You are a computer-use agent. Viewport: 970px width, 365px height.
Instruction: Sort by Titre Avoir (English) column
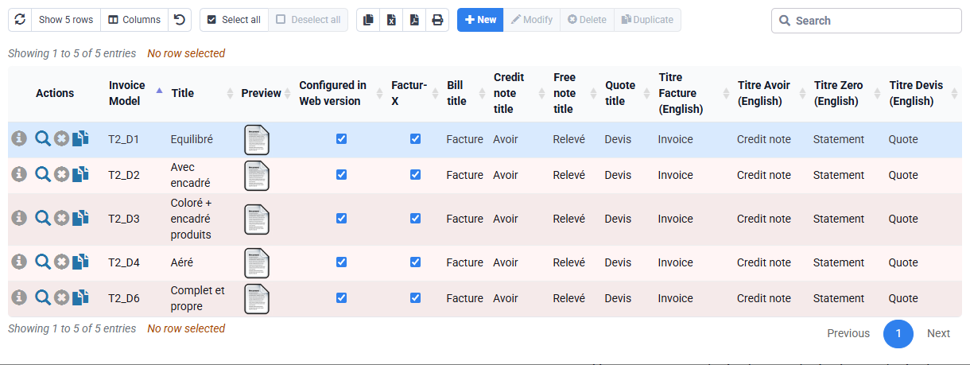770,93
